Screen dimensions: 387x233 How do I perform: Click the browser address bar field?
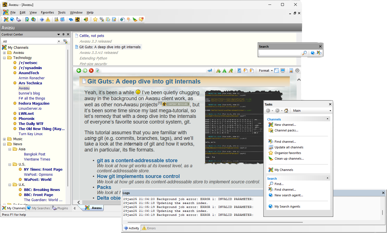(154, 71)
